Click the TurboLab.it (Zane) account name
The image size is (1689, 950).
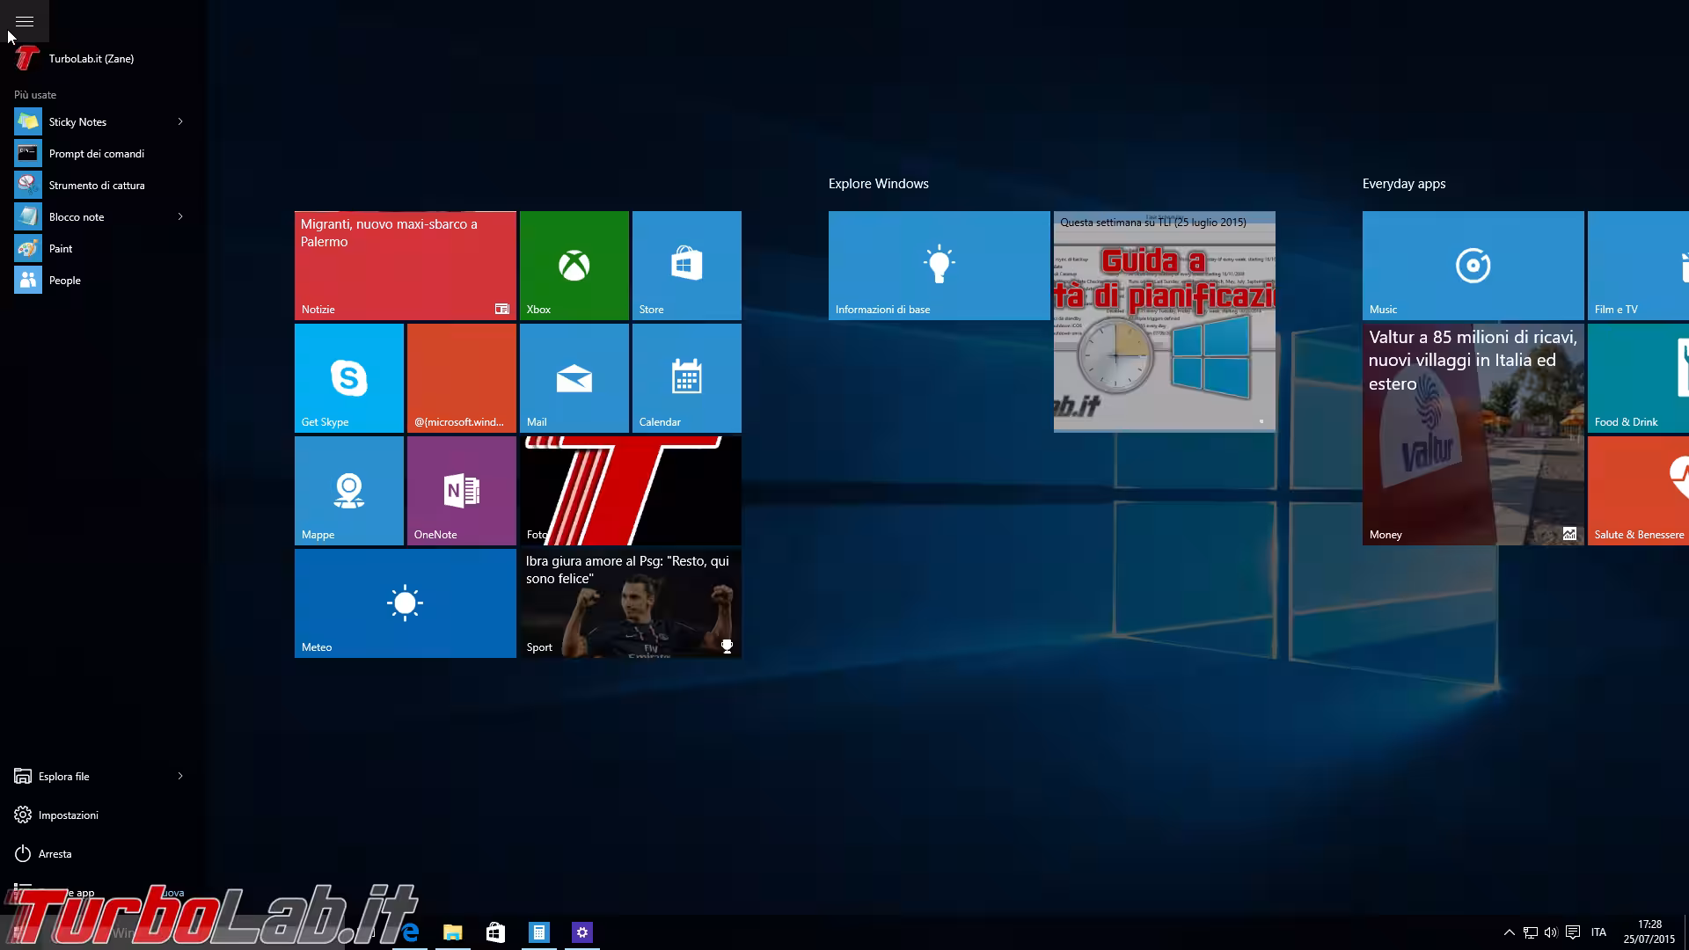pos(91,58)
